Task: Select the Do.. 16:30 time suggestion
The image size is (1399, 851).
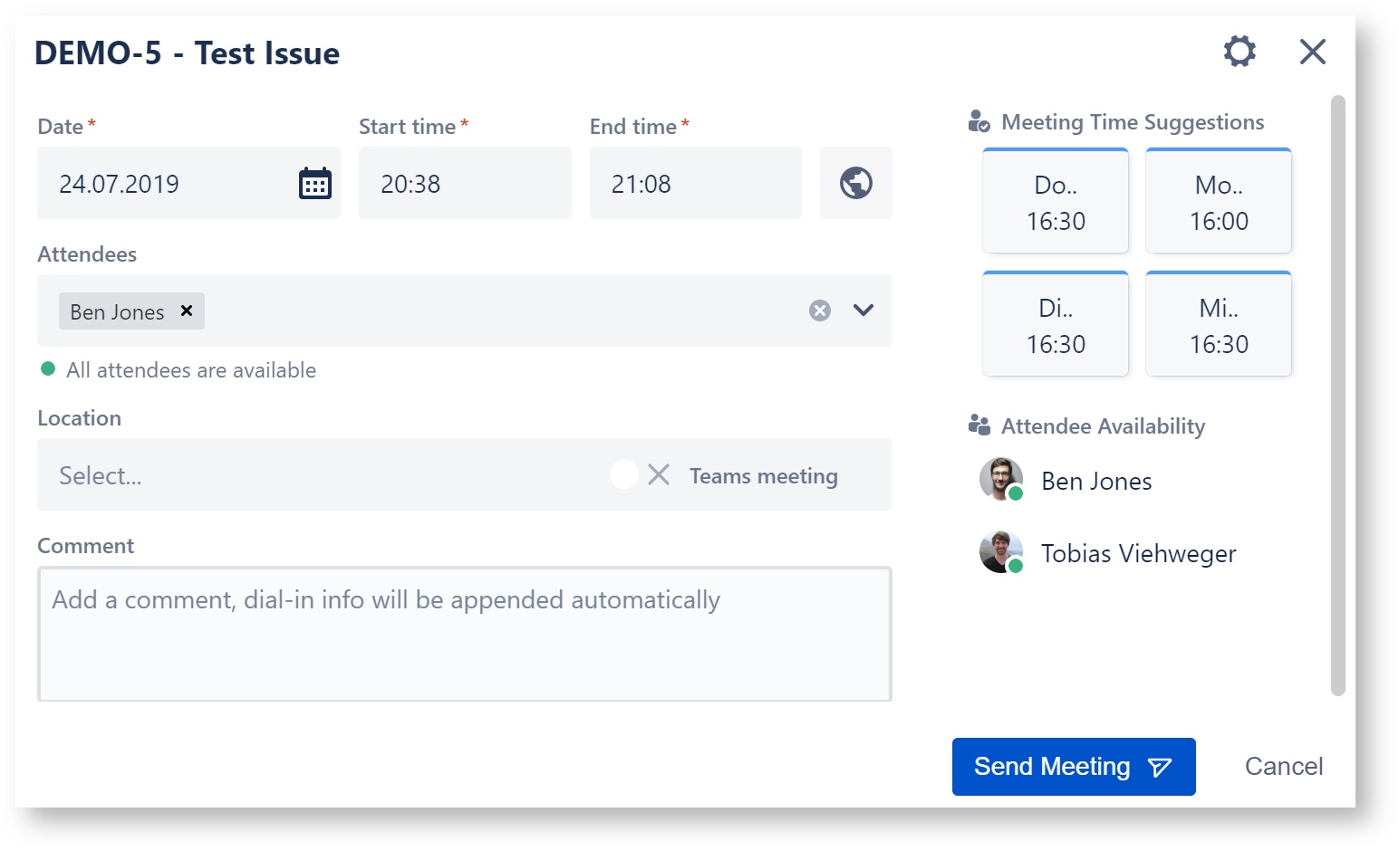Action: [x=1056, y=202]
